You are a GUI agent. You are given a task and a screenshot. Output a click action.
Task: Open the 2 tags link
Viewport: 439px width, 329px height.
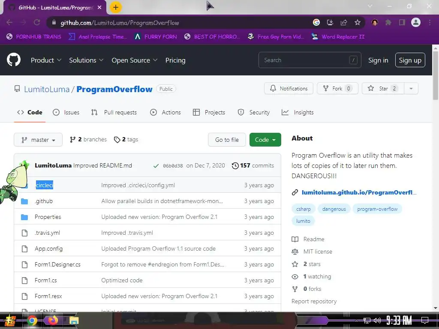click(x=126, y=139)
